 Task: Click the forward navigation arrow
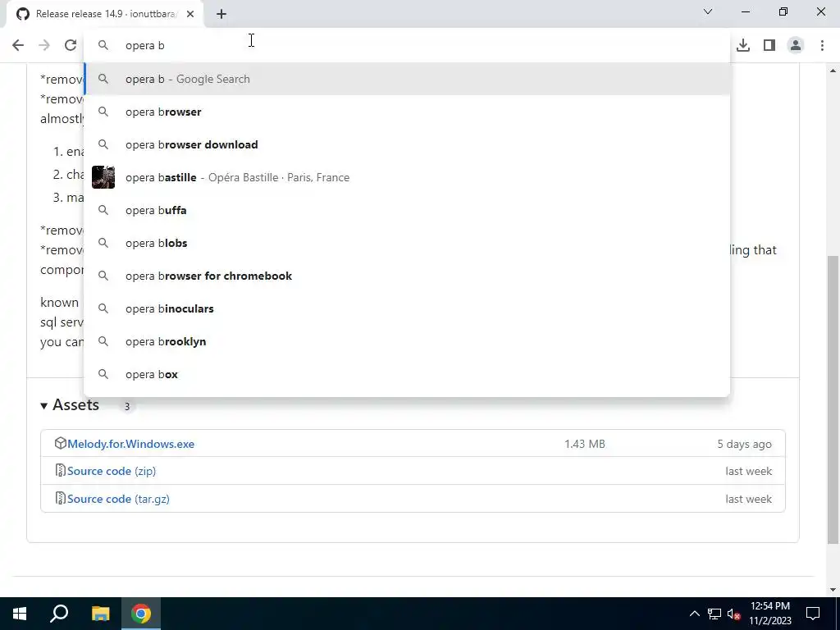click(x=44, y=46)
